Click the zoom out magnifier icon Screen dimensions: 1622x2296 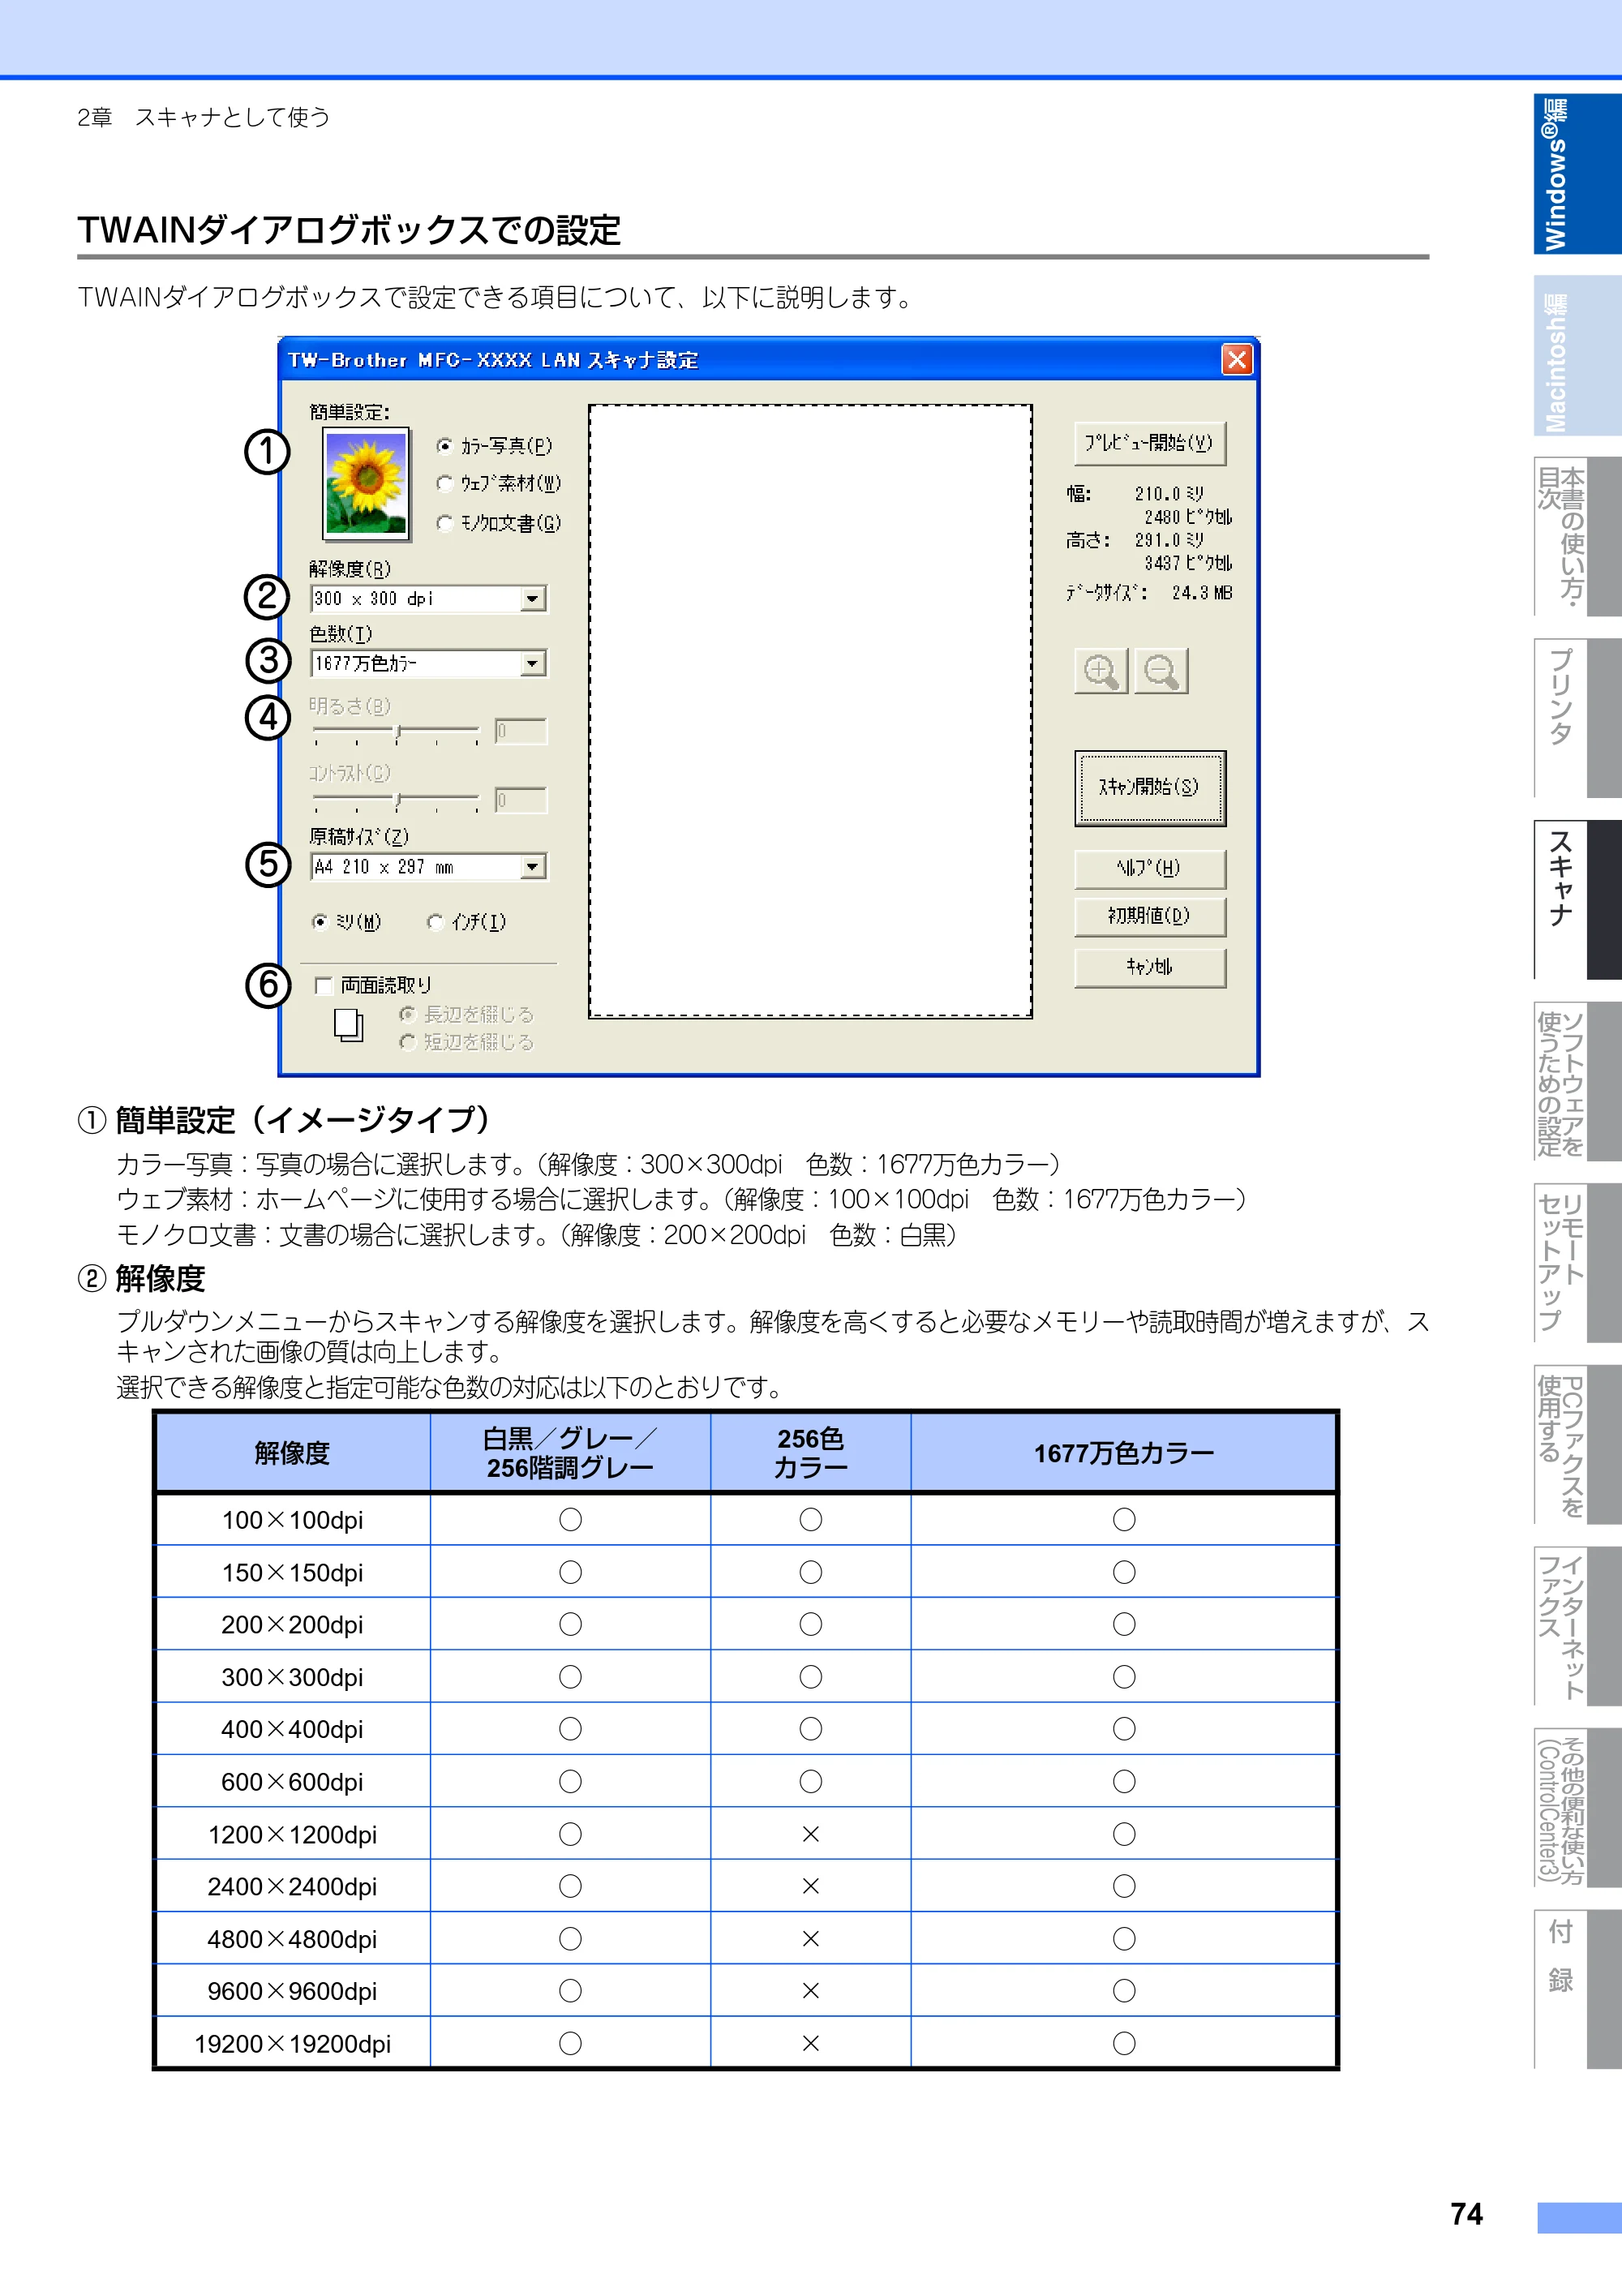1161,670
